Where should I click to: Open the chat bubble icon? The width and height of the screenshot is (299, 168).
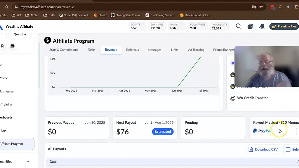(250, 27)
